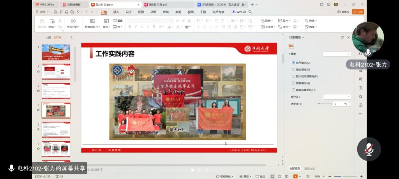Click the 有修改 change status indicator

click(343, 12)
